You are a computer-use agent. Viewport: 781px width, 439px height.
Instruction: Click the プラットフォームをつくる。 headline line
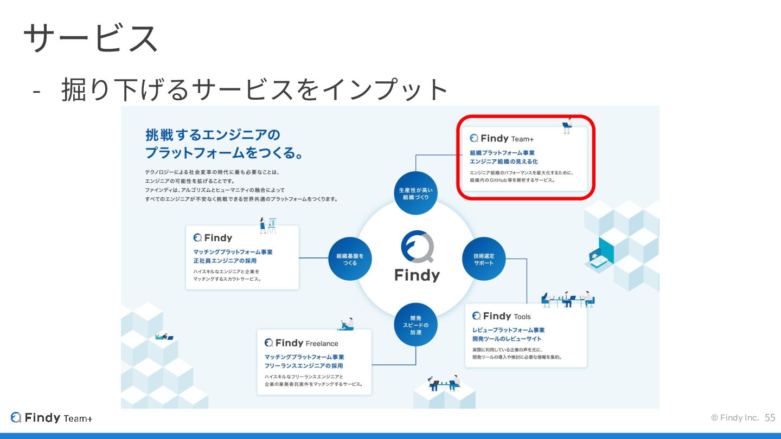point(224,153)
